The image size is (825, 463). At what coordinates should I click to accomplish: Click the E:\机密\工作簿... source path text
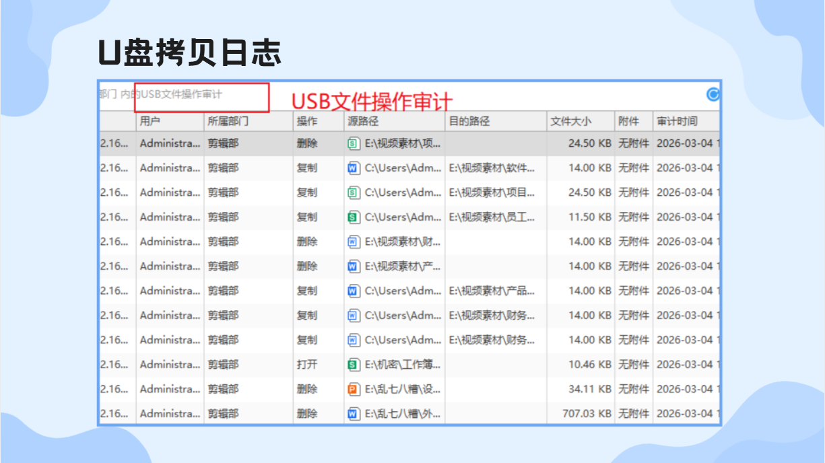pos(403,365)
